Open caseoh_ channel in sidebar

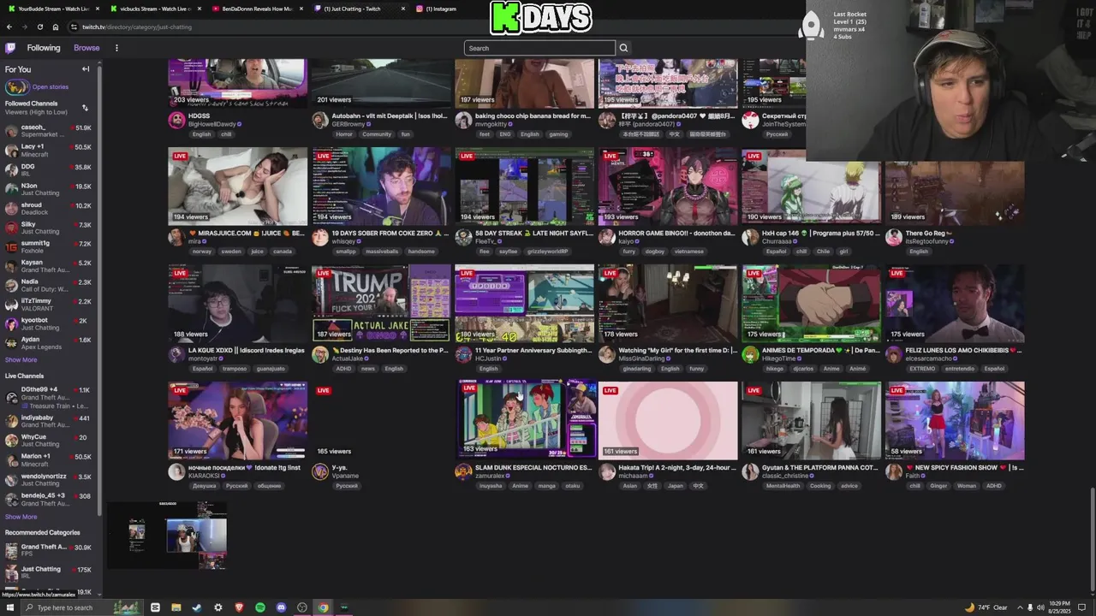(x=50, y=131)
